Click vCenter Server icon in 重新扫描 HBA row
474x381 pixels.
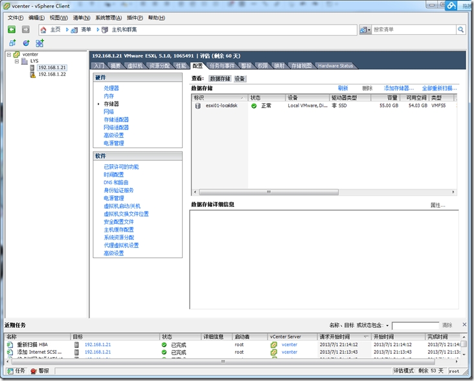tap(274, 345)
